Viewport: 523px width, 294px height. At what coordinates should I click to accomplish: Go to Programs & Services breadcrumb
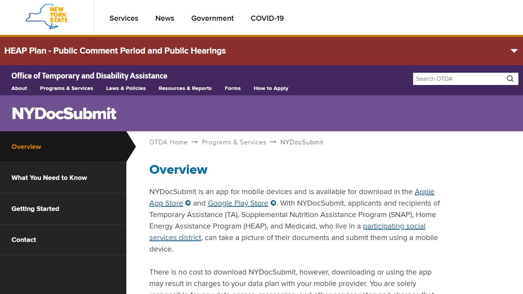(x=234, y=142)
